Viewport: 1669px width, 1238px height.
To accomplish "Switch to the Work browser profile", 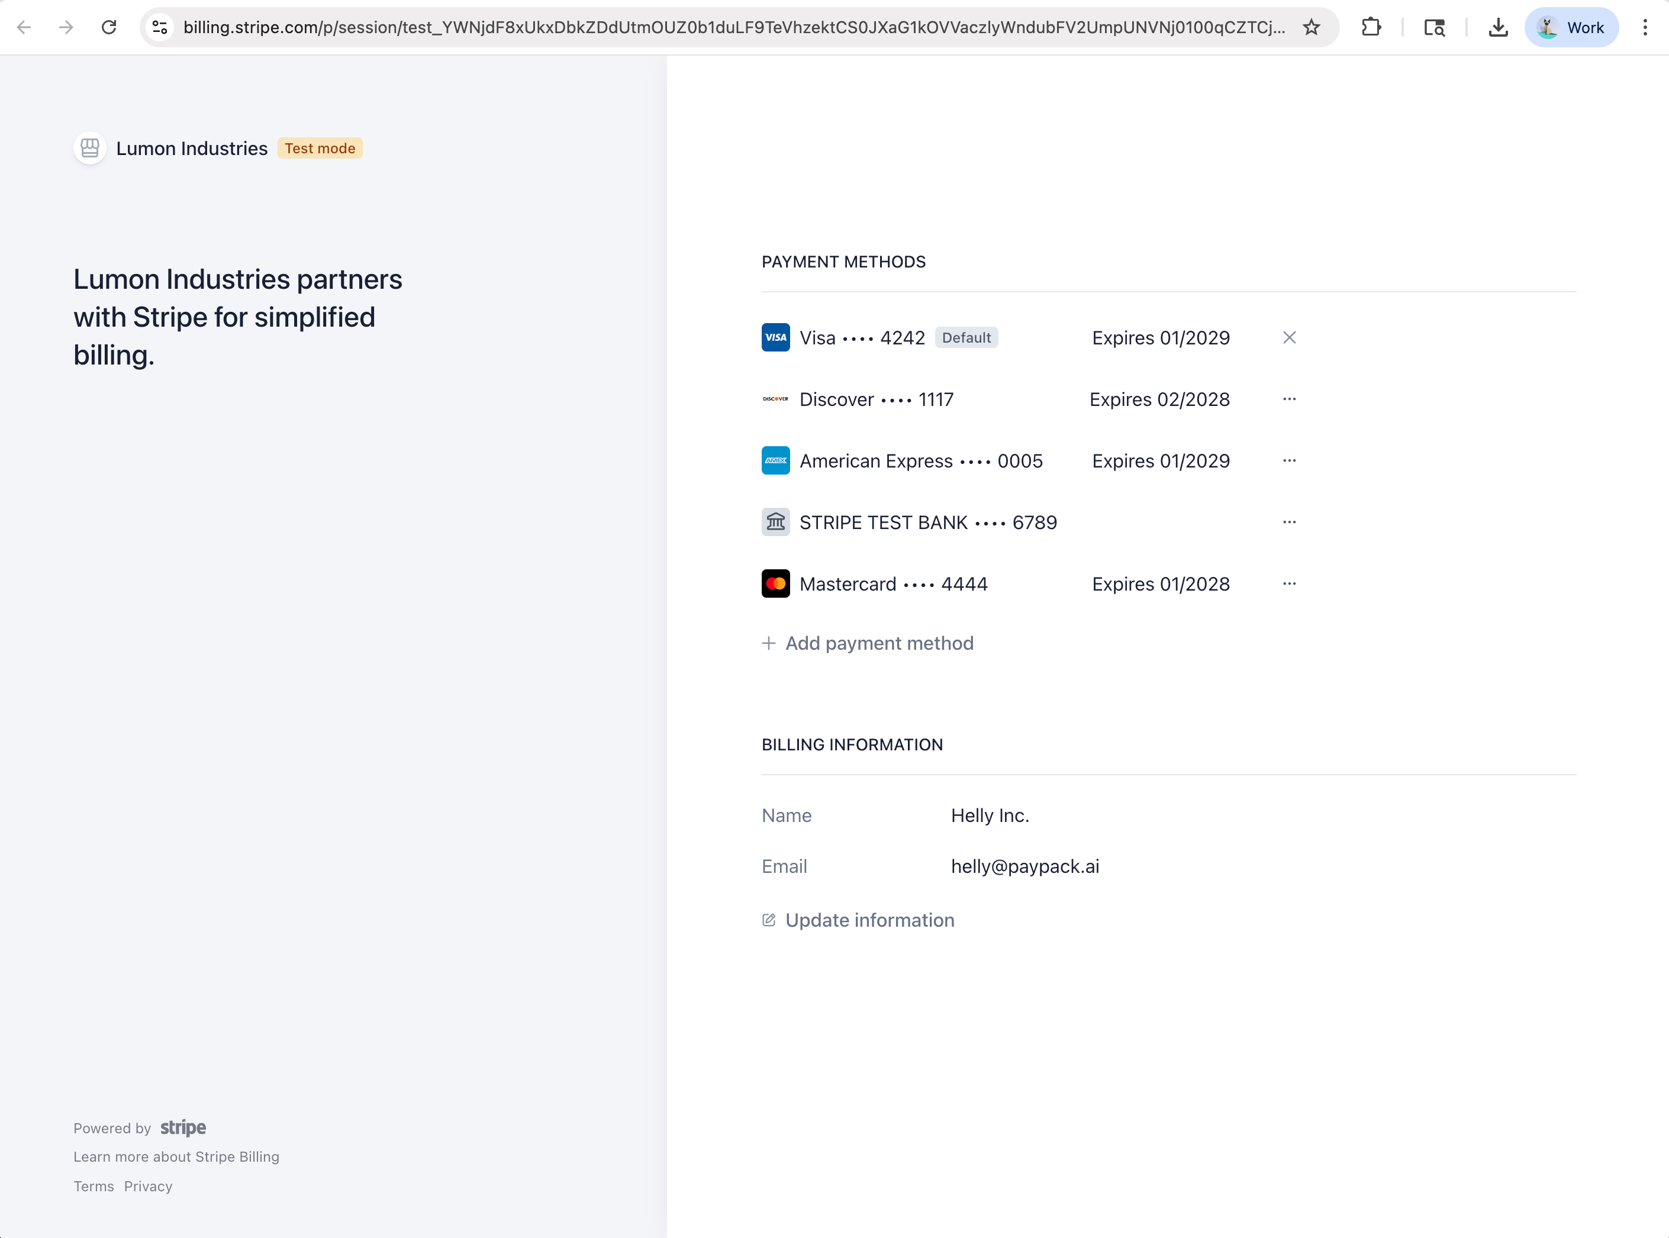I will [1571, 27].
